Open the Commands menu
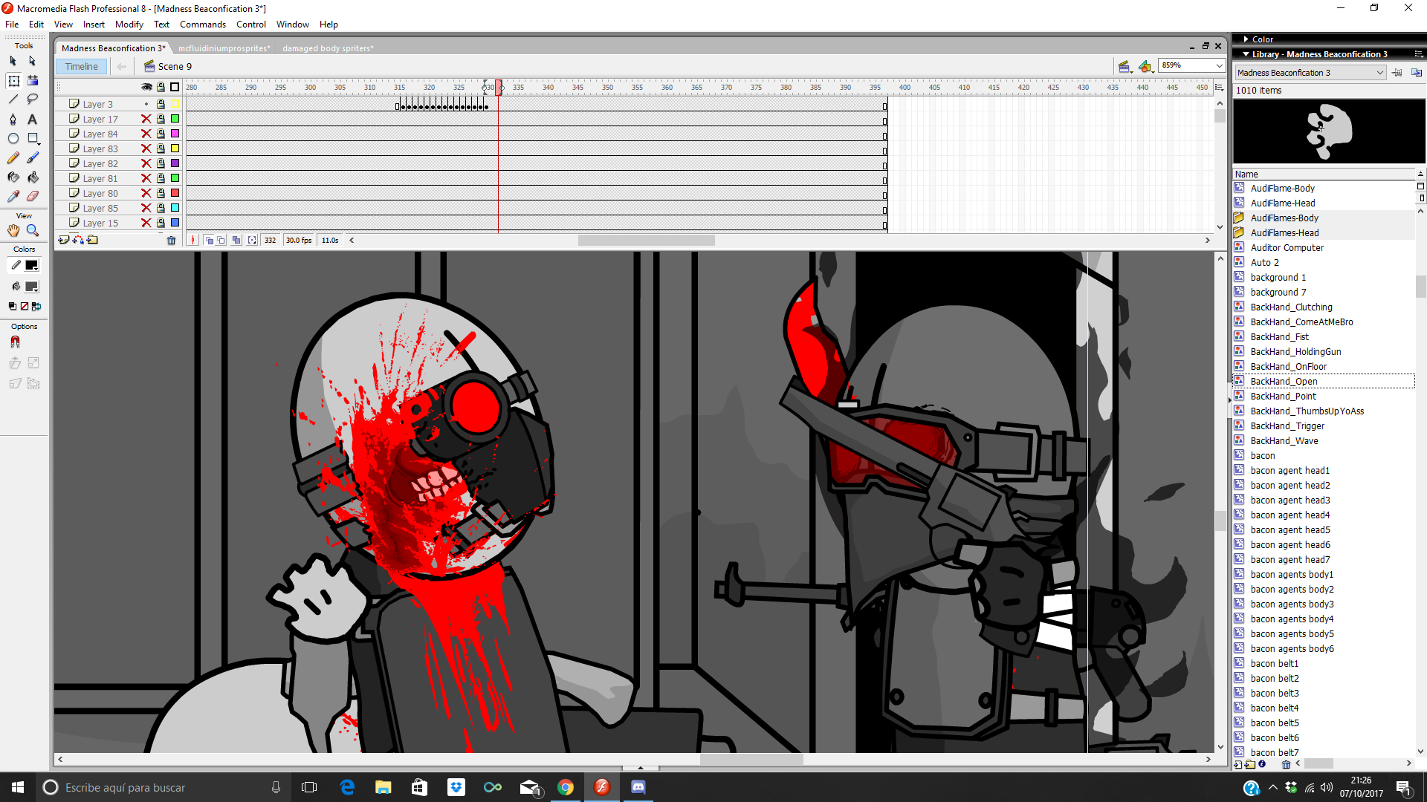Screen dimensions: 1427x802 click(x=202, y=25)
